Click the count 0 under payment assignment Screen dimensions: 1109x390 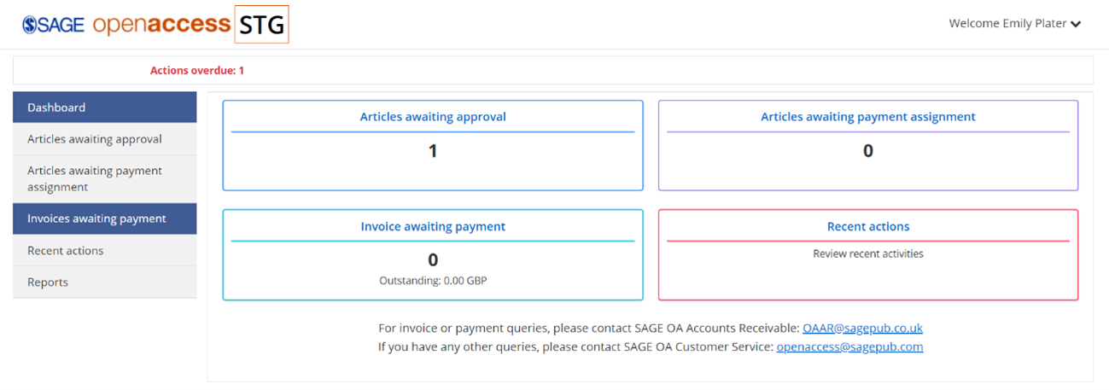point(868,151)
